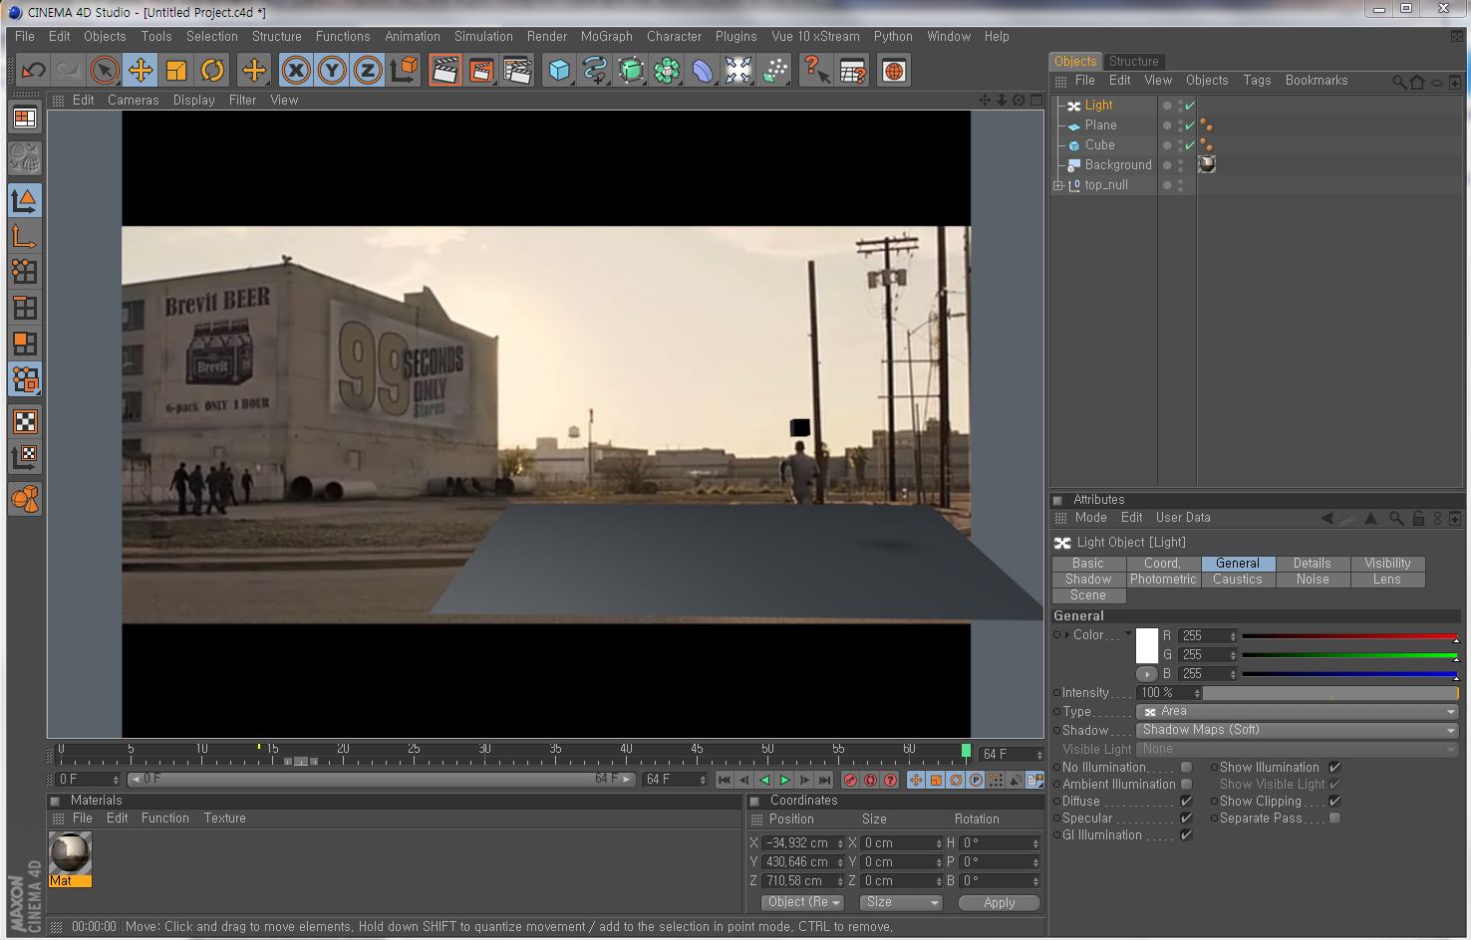This screenshot has width=1471, height=940.
Task: Click the Intensity value stepper
Action: pos(1196,693)
